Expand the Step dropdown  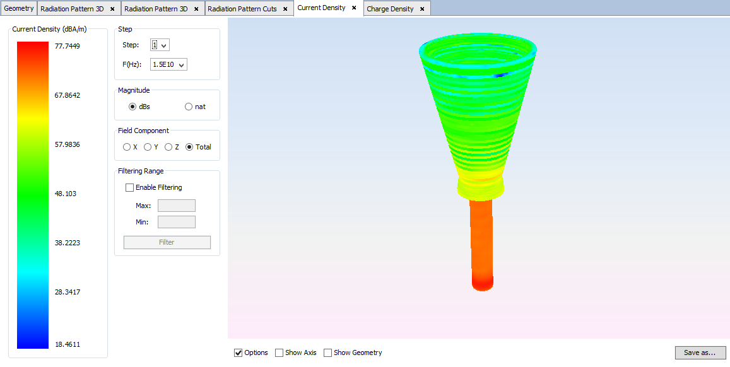(160, 45)
